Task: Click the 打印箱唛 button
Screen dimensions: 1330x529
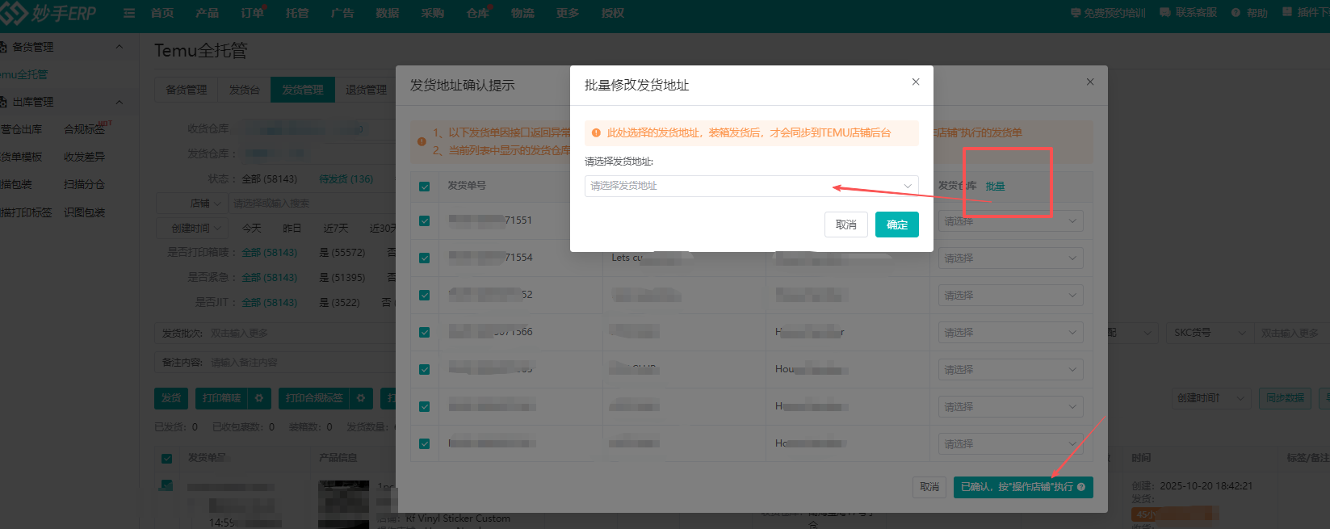Action: point(222,398)
